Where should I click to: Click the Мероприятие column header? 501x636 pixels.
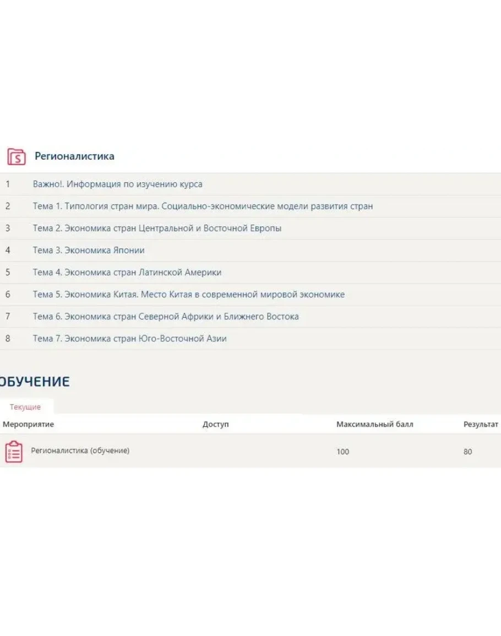pos(29,425)
